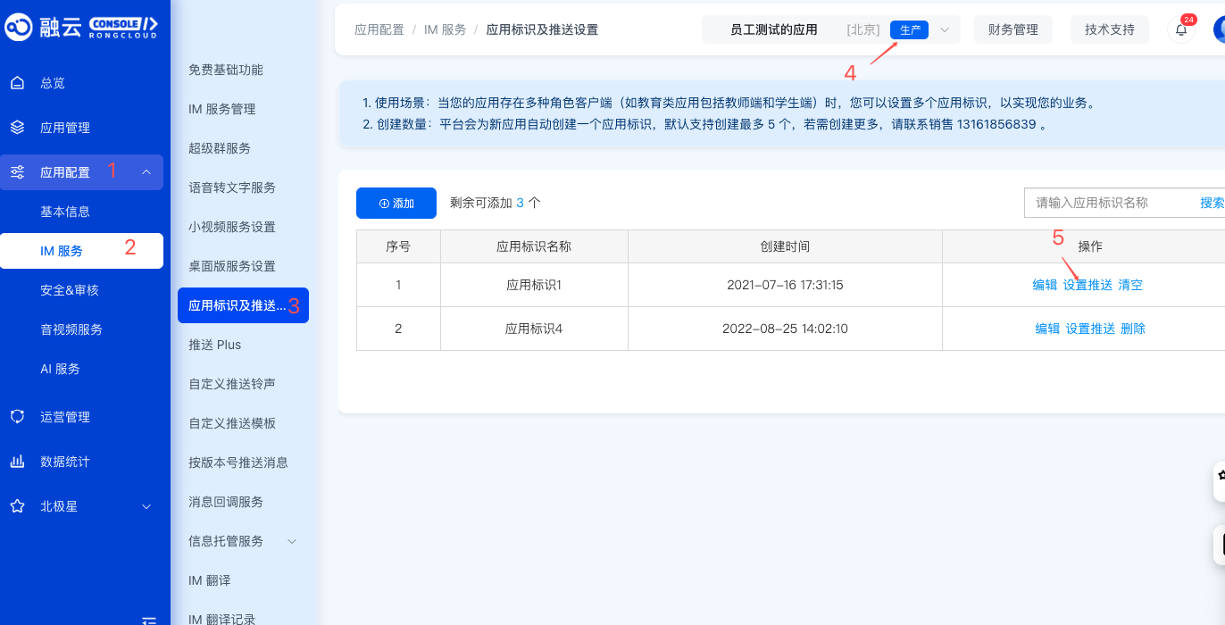Click 编辑 link for 应用标识1
Viewport: 1225px width, 625px height.
(1045, 285)
